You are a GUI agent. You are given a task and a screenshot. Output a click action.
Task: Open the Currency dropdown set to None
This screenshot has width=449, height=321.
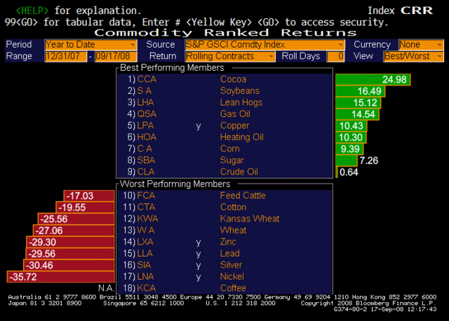click(421, 44)
